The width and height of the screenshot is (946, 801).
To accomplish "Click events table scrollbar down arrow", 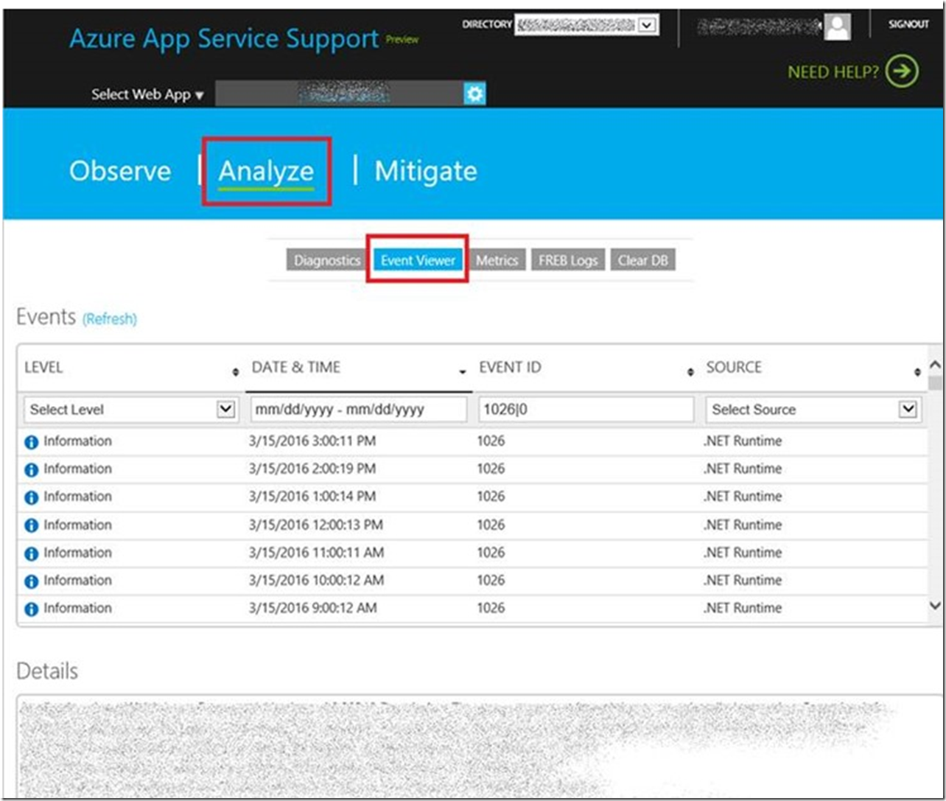I will [935, 606].
